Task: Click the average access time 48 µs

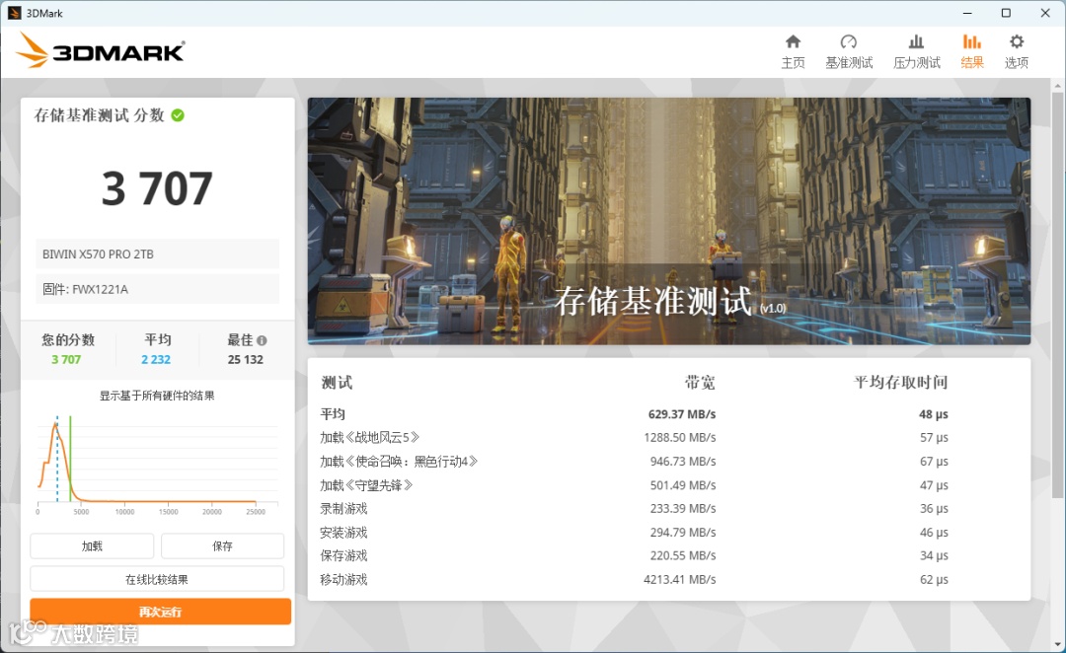Action: coord(934,414)
